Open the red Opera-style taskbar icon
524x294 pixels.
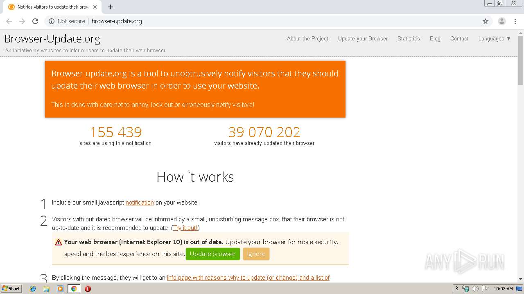88,289
